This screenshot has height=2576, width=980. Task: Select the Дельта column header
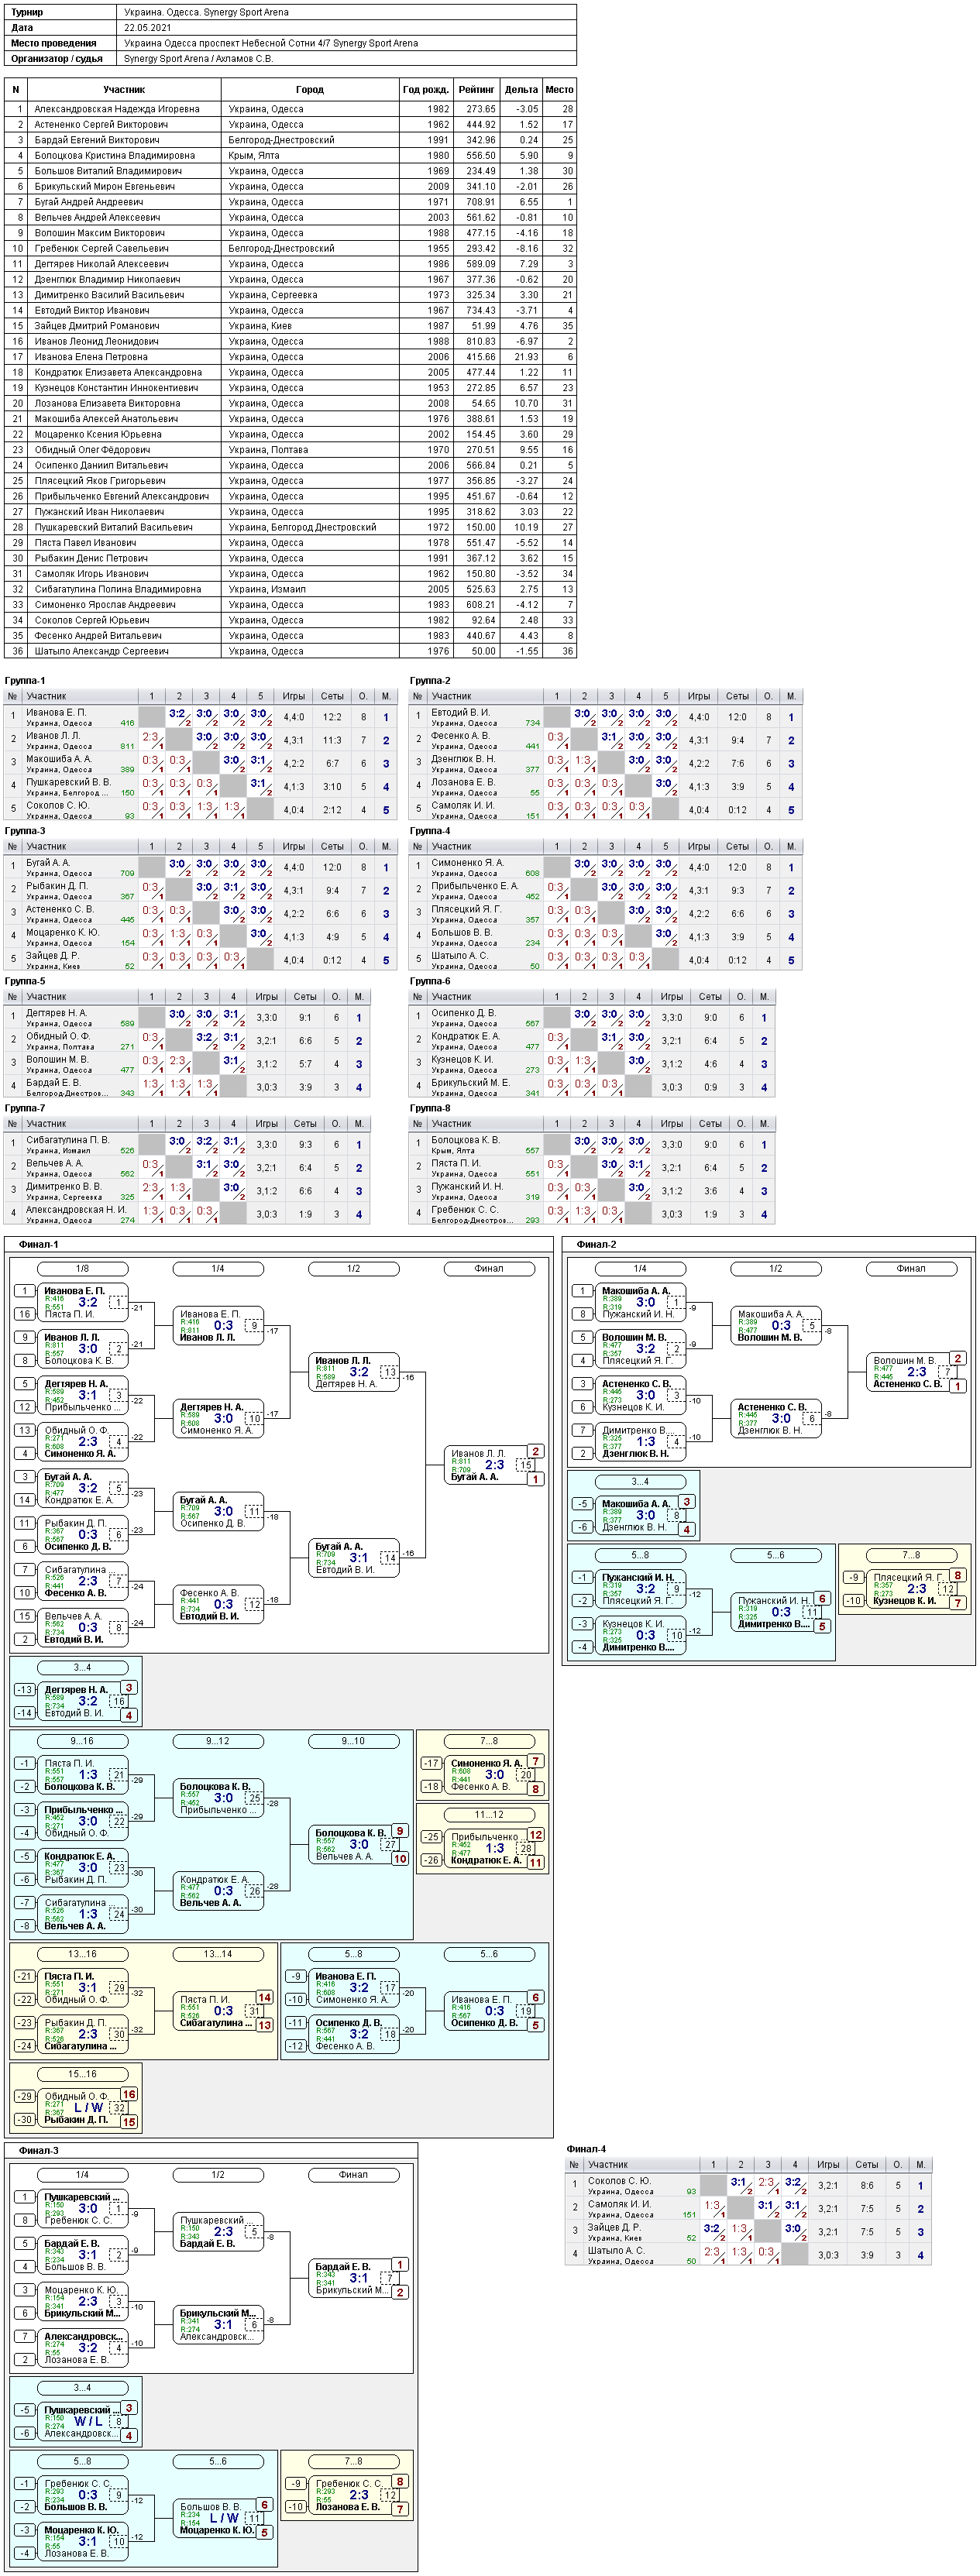pyautogui.click(x=521, y=89)
